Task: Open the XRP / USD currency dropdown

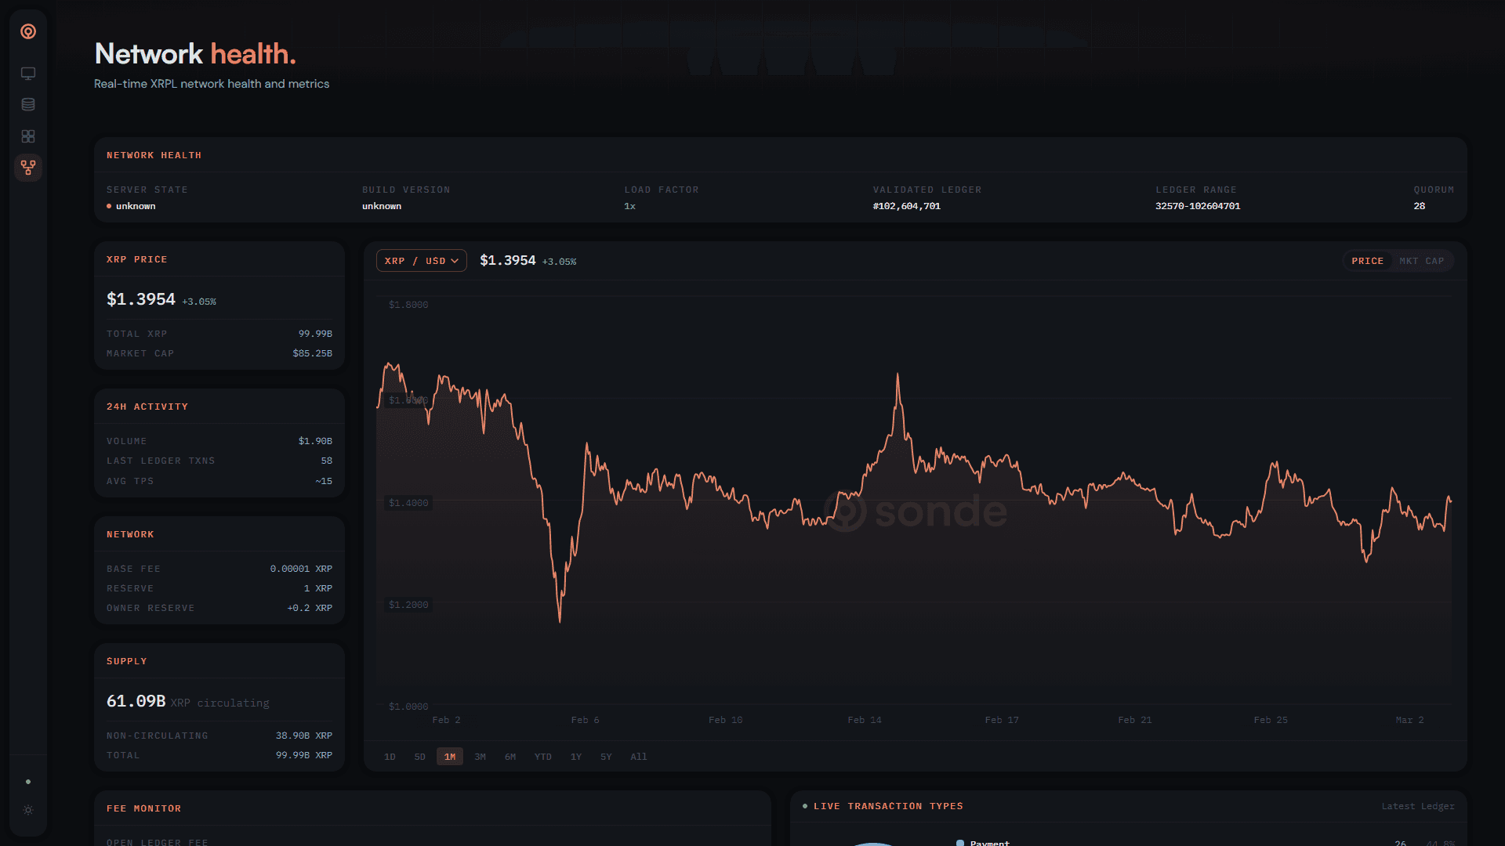Action: pyautogui.click(x=421, y=260)
